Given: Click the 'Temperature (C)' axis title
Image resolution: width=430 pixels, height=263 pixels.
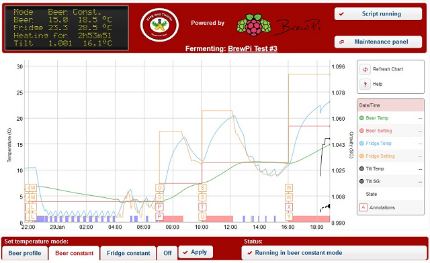Looking at the screenshot, I should tap(9, 145).
